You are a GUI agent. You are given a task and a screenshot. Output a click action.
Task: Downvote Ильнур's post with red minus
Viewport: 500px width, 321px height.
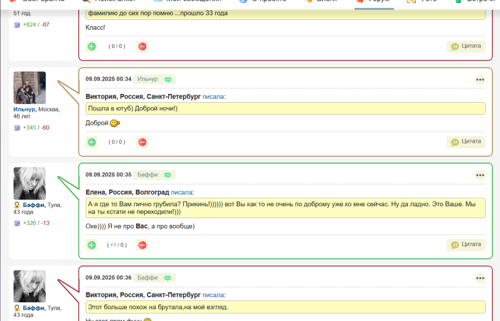coord(142,142)
